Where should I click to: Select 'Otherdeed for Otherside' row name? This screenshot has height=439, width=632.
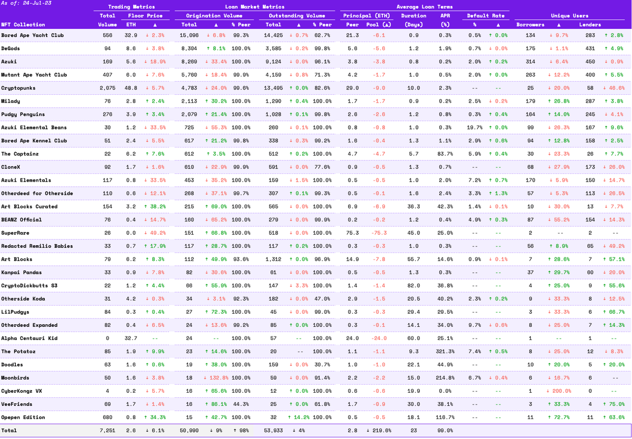pyautogui.click(x=37, y=193)
